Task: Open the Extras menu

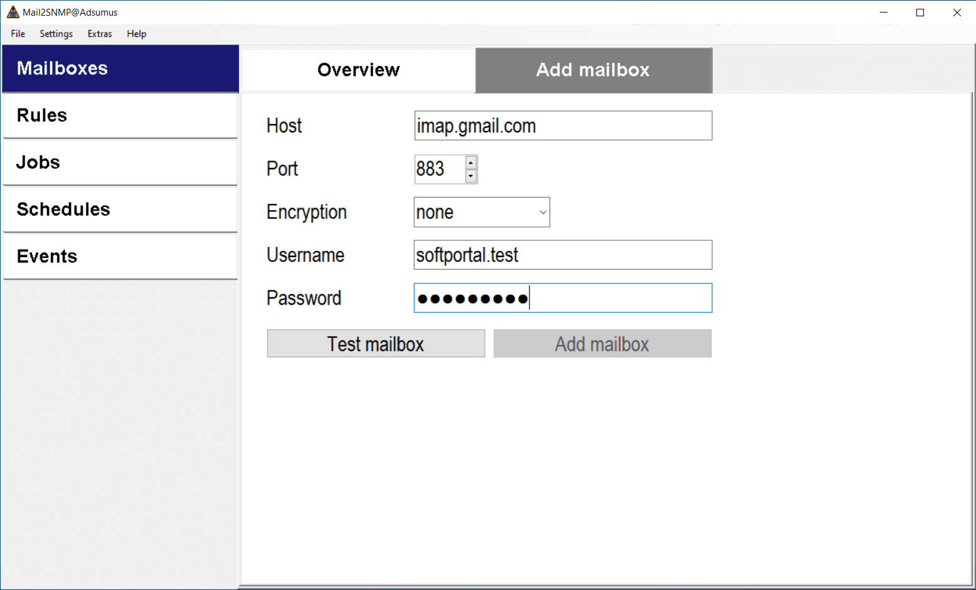Action: coord(100,34)
